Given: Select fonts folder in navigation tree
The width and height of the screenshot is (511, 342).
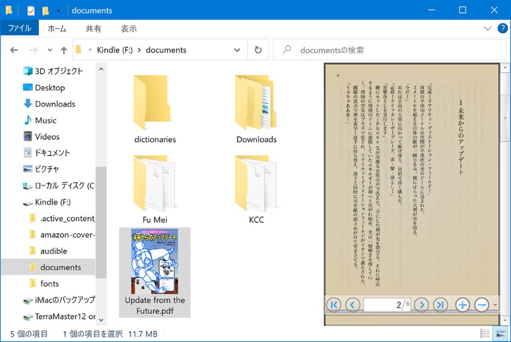Looking at the screenshot, I should 44,283.
